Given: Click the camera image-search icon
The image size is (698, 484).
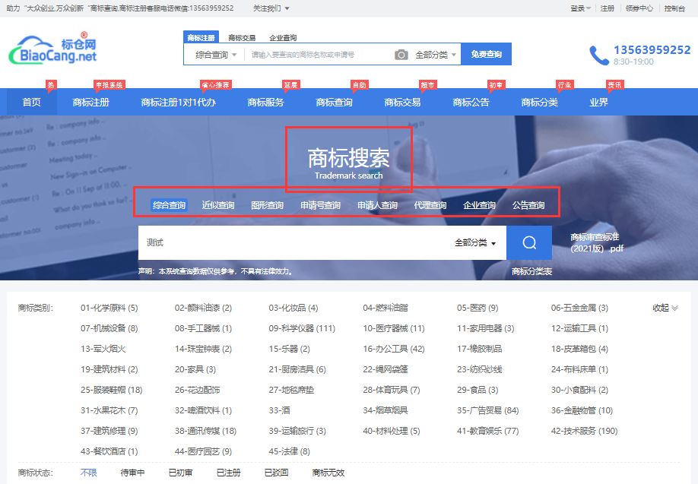Looking at the screenshot, I should [401, 55].
